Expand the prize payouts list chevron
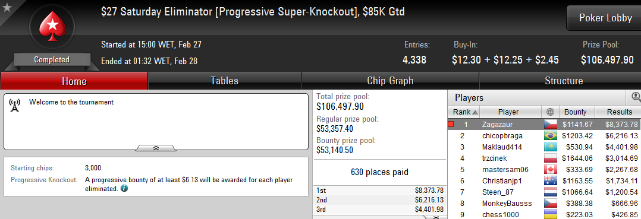 pos(435,217)
